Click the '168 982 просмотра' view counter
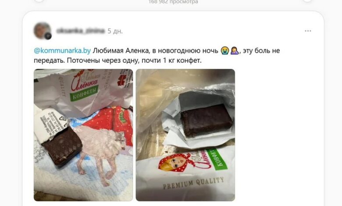The image size is (342, 206). 173,2
